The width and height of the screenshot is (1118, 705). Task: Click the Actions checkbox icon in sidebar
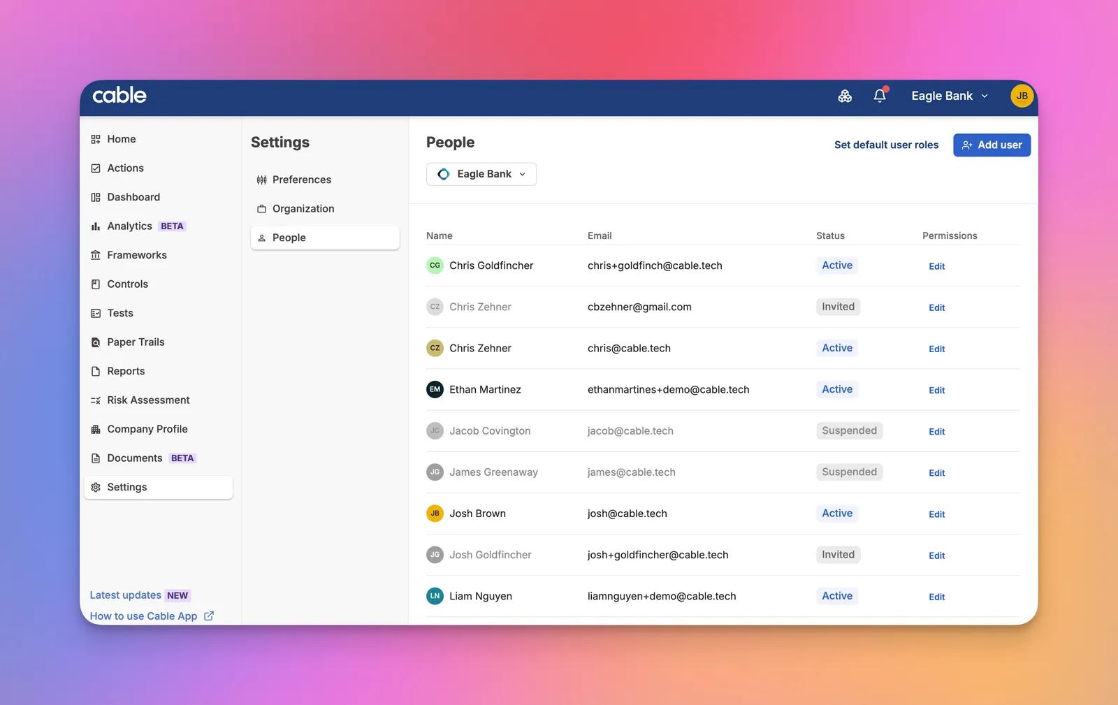tap(96, 168)
